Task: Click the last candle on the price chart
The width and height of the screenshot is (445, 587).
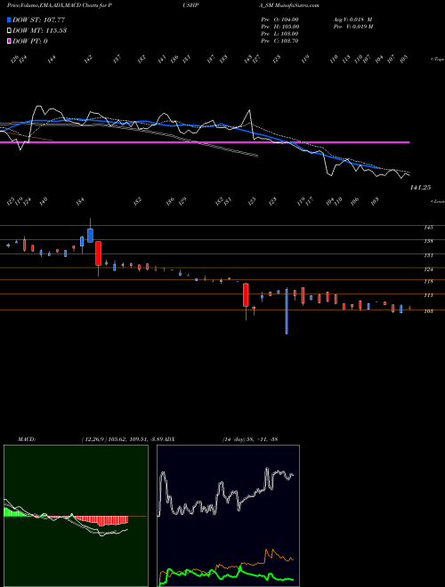Action: click(409, 308)
